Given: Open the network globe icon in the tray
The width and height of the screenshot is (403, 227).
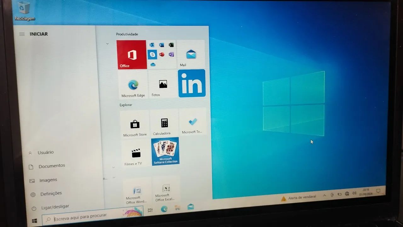Looking at the screenshot, I should point(347,194).
